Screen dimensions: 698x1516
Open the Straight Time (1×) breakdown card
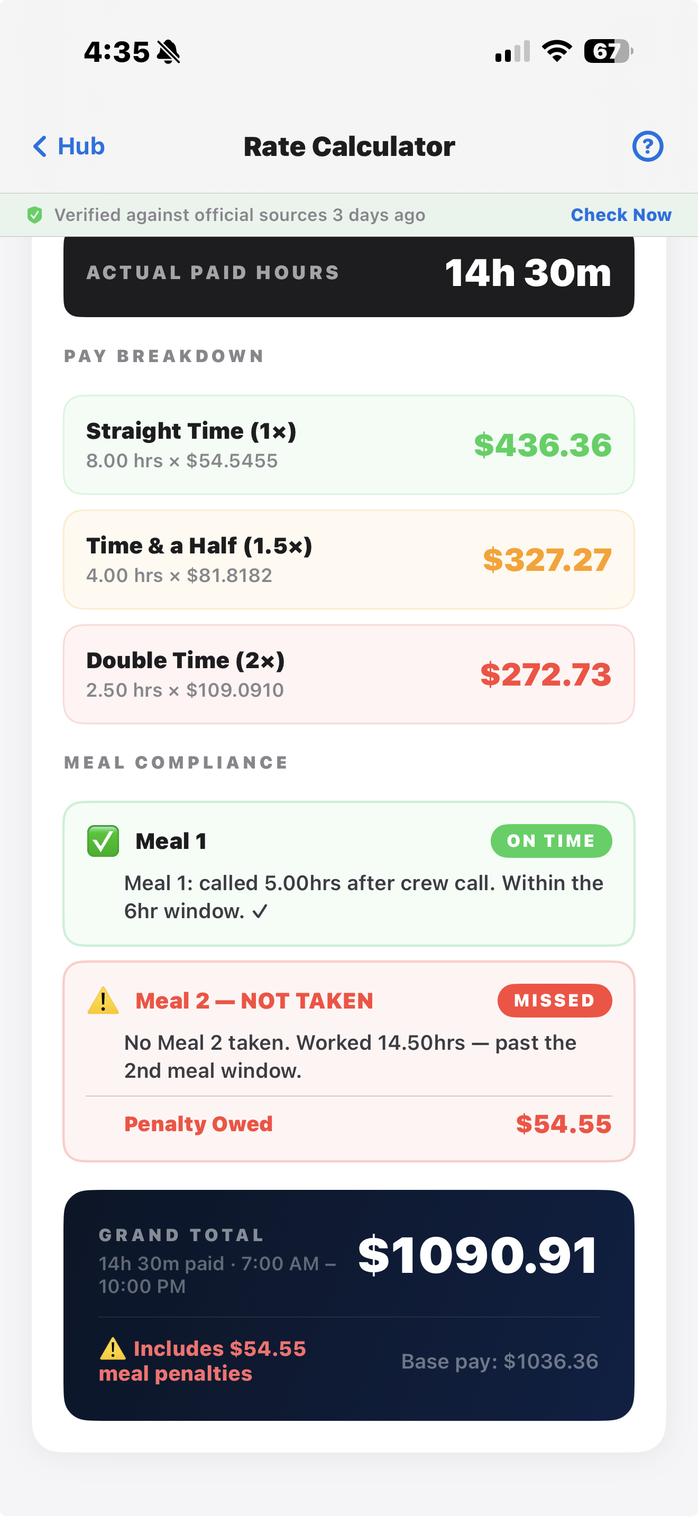349,445
